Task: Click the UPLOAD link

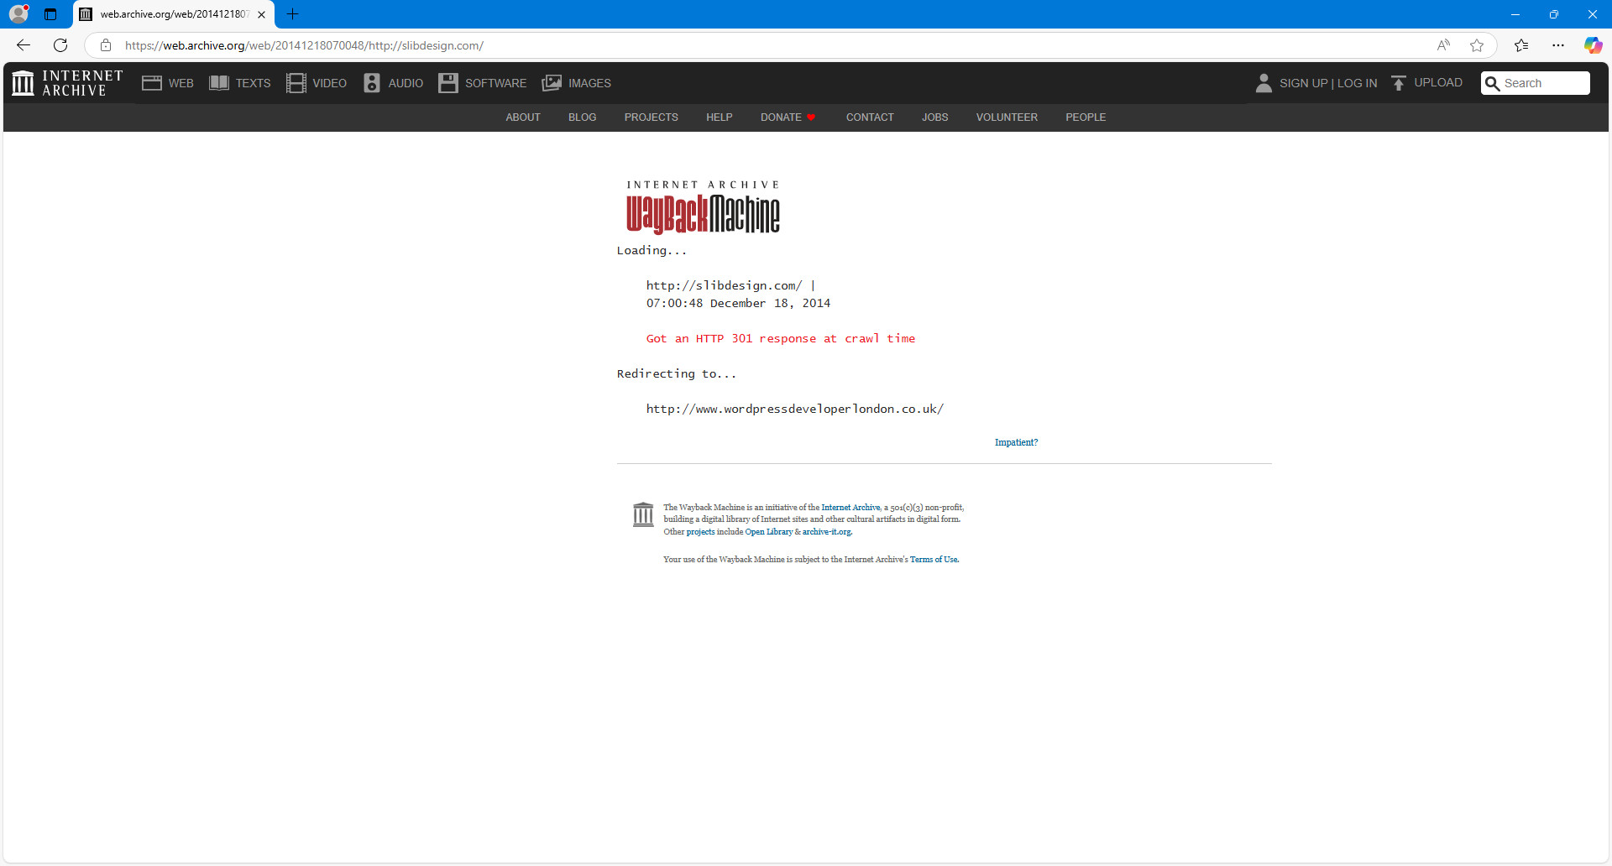Action: point(1438,82)
